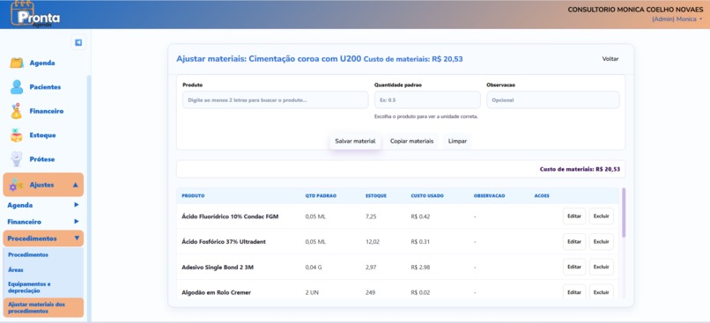710x323 pixels.
Task: Click the cost value R$ 0.42
Action: point(420,217)
